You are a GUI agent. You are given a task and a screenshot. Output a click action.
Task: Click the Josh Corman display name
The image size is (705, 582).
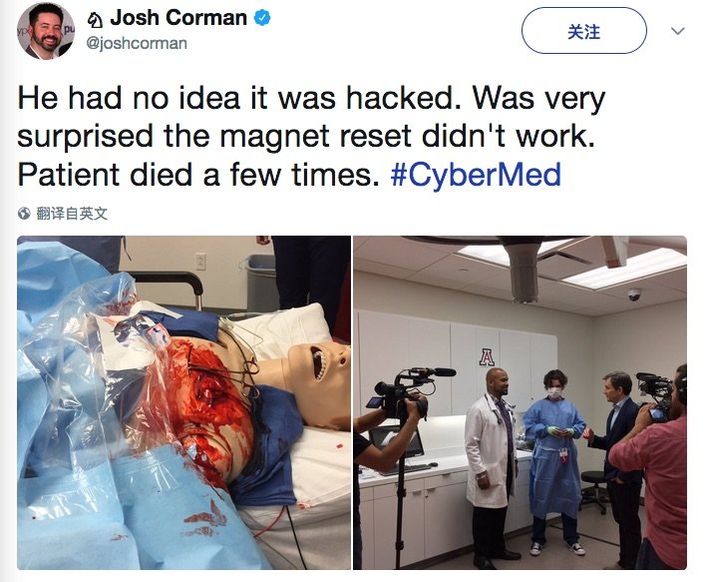click(x=178, y=18)
